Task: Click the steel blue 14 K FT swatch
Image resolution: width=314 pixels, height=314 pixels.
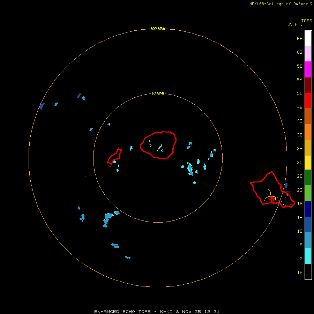Action: 308,240
